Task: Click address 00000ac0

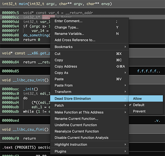Action: tap(11, 93)
